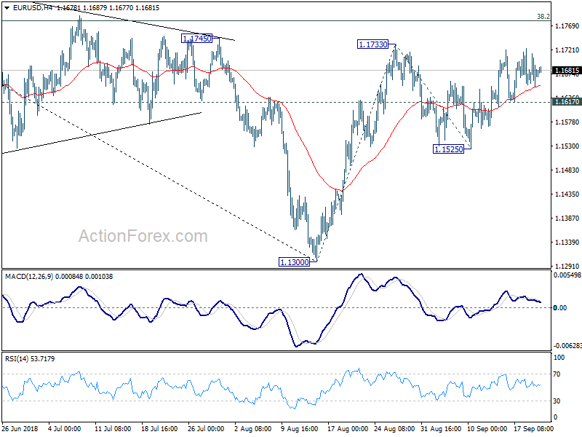Select the 1.15250 price label

pos(448,149)
